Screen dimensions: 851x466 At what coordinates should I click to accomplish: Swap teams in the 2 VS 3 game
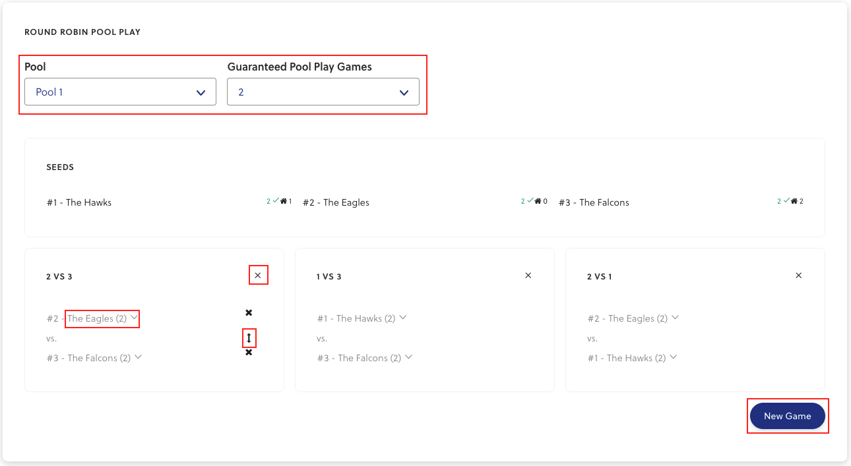(249, 338)
